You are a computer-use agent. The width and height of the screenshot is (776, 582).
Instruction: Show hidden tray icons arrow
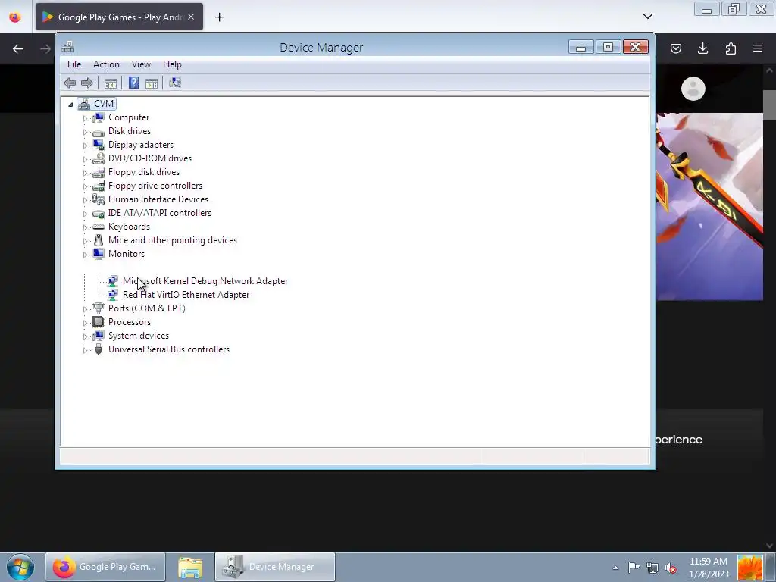pos(615,568)
